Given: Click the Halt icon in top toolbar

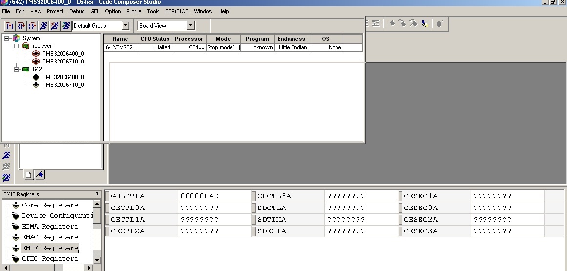Looking at the screenshot, I should pos(55,26).
